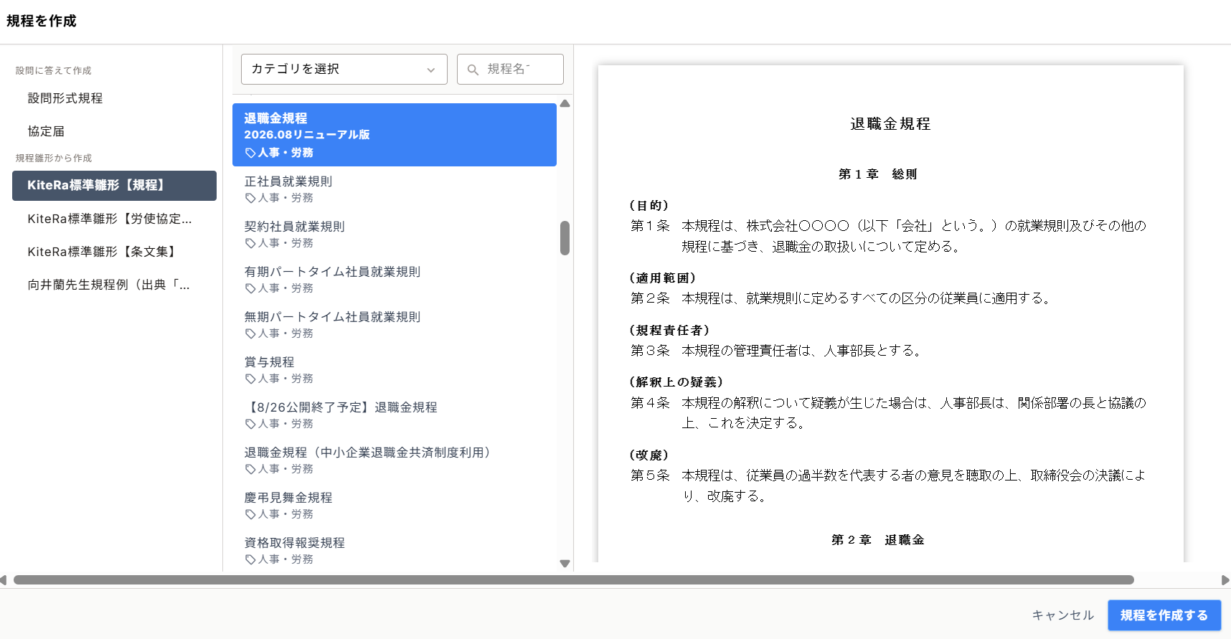This screenshot has width=1231, height=639.
Task: Click the magnifier search icon
Action: tap(473, 70)
